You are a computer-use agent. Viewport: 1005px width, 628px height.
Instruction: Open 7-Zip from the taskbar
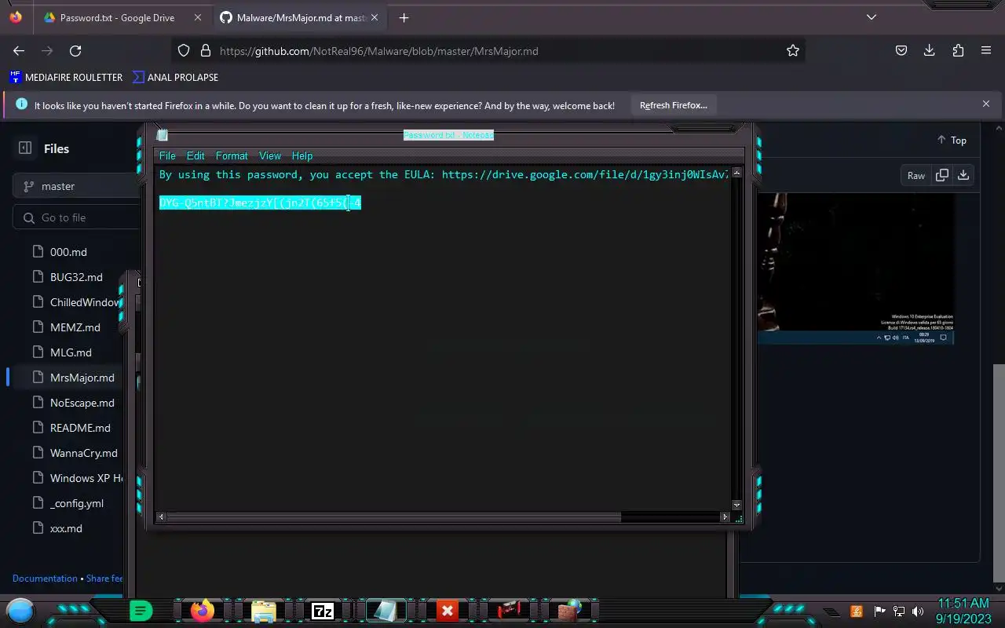(x=323, y=611)
